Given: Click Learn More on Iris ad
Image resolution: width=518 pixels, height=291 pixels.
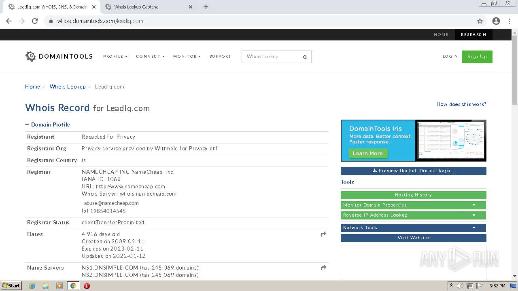Looking at the screenshot, I should pos(368,153).
